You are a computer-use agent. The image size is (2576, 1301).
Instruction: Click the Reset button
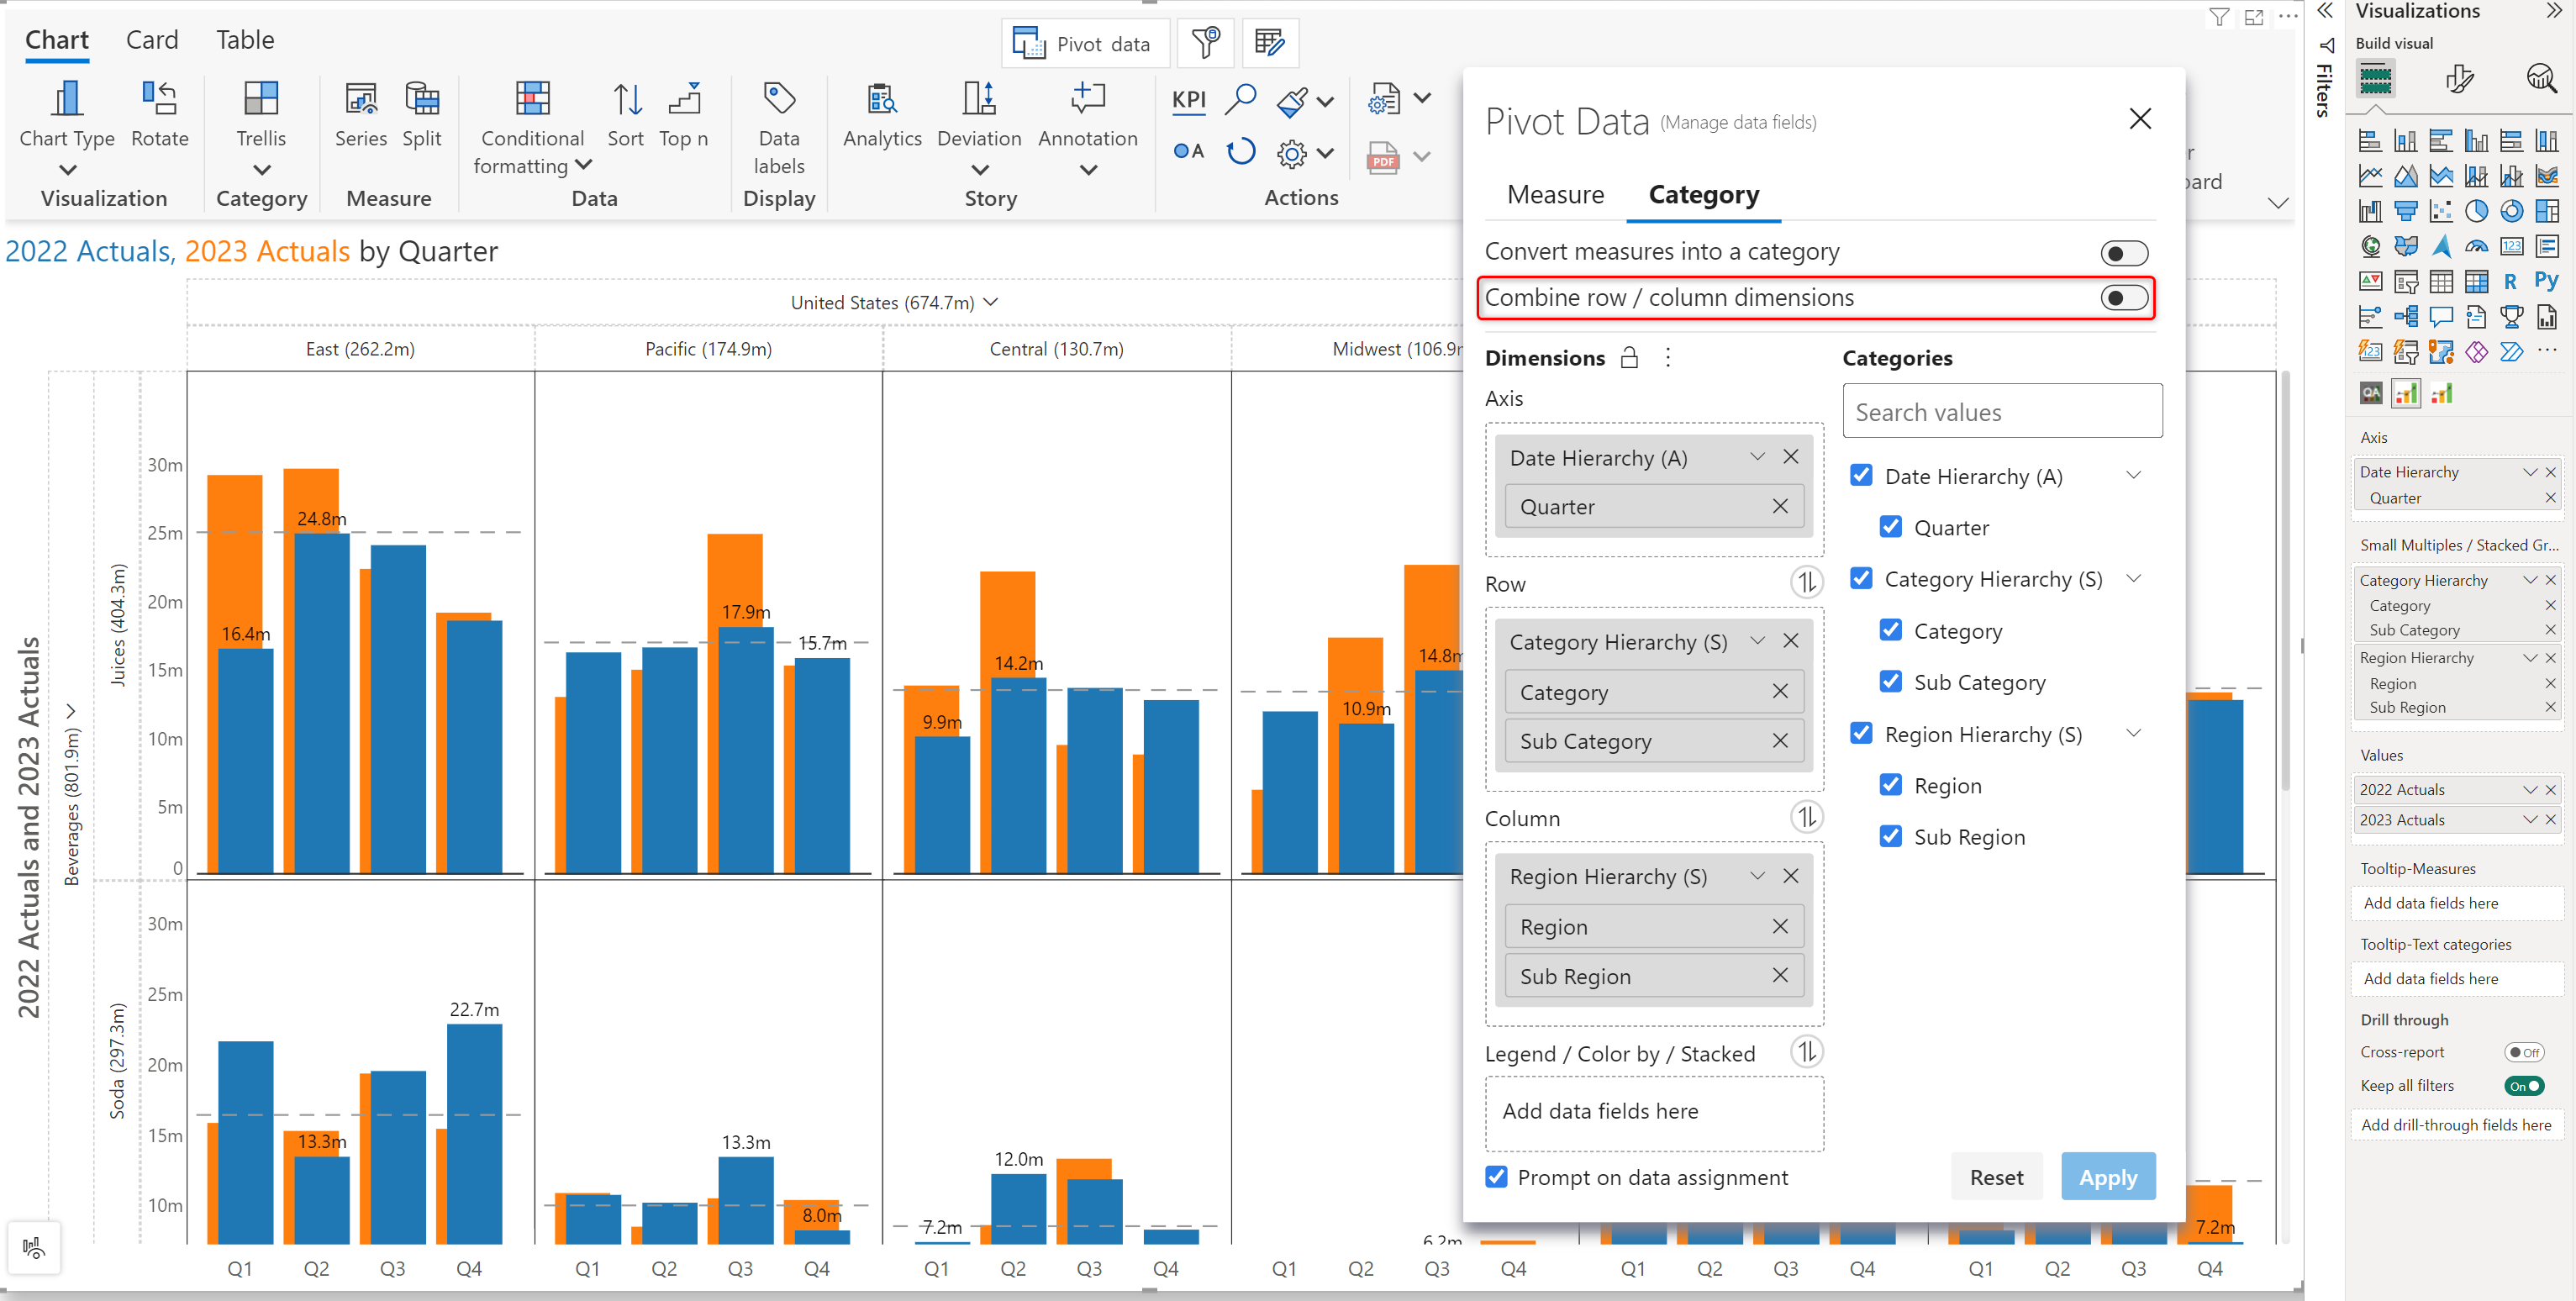[1996, 1177]
